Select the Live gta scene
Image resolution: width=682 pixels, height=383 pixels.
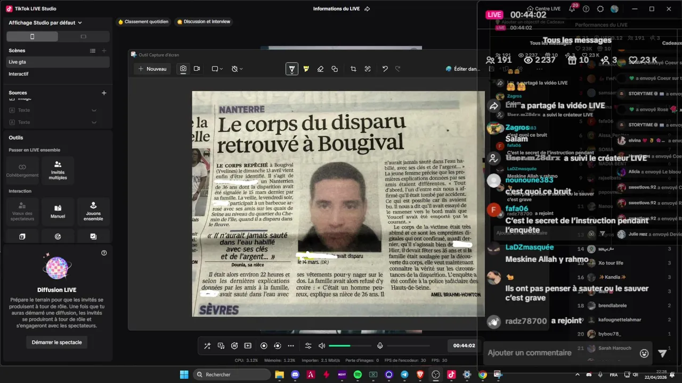[58, 62]
